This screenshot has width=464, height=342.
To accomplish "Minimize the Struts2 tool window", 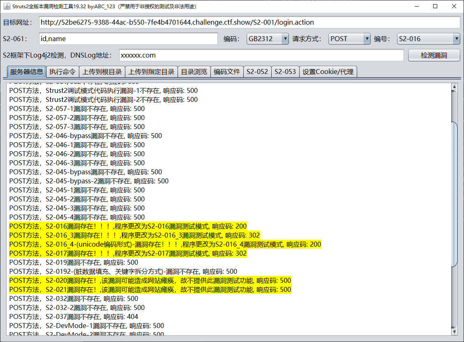I will tap(417, 6).
